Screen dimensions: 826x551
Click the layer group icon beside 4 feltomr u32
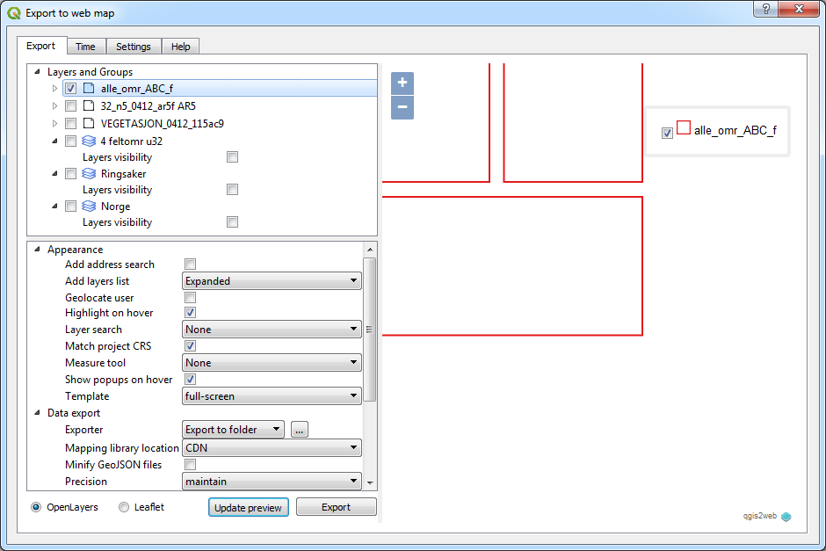coord(88,140)
